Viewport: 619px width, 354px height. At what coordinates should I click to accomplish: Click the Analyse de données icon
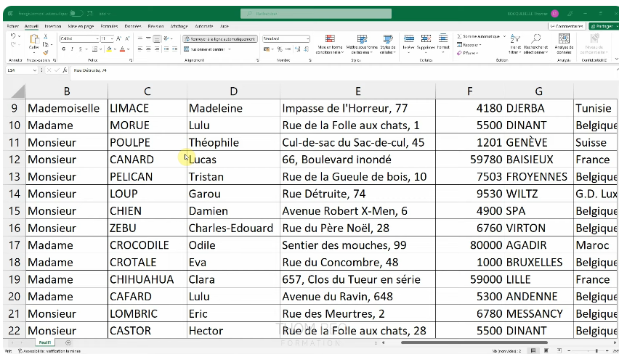click(x=564, y=44)
